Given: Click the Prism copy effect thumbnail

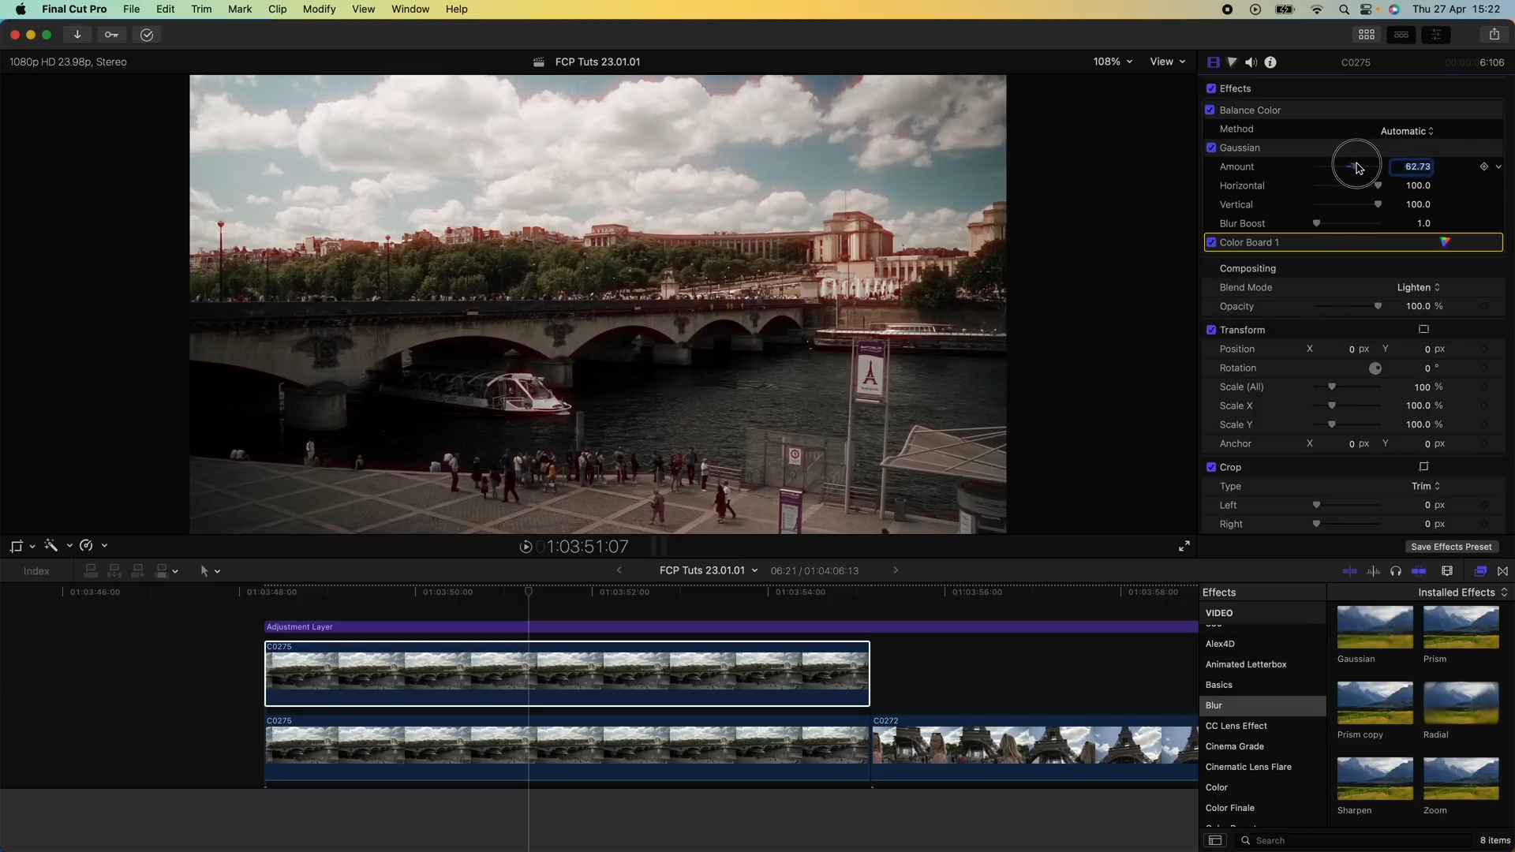Looking at the screenshot, I should [1375, 702].
